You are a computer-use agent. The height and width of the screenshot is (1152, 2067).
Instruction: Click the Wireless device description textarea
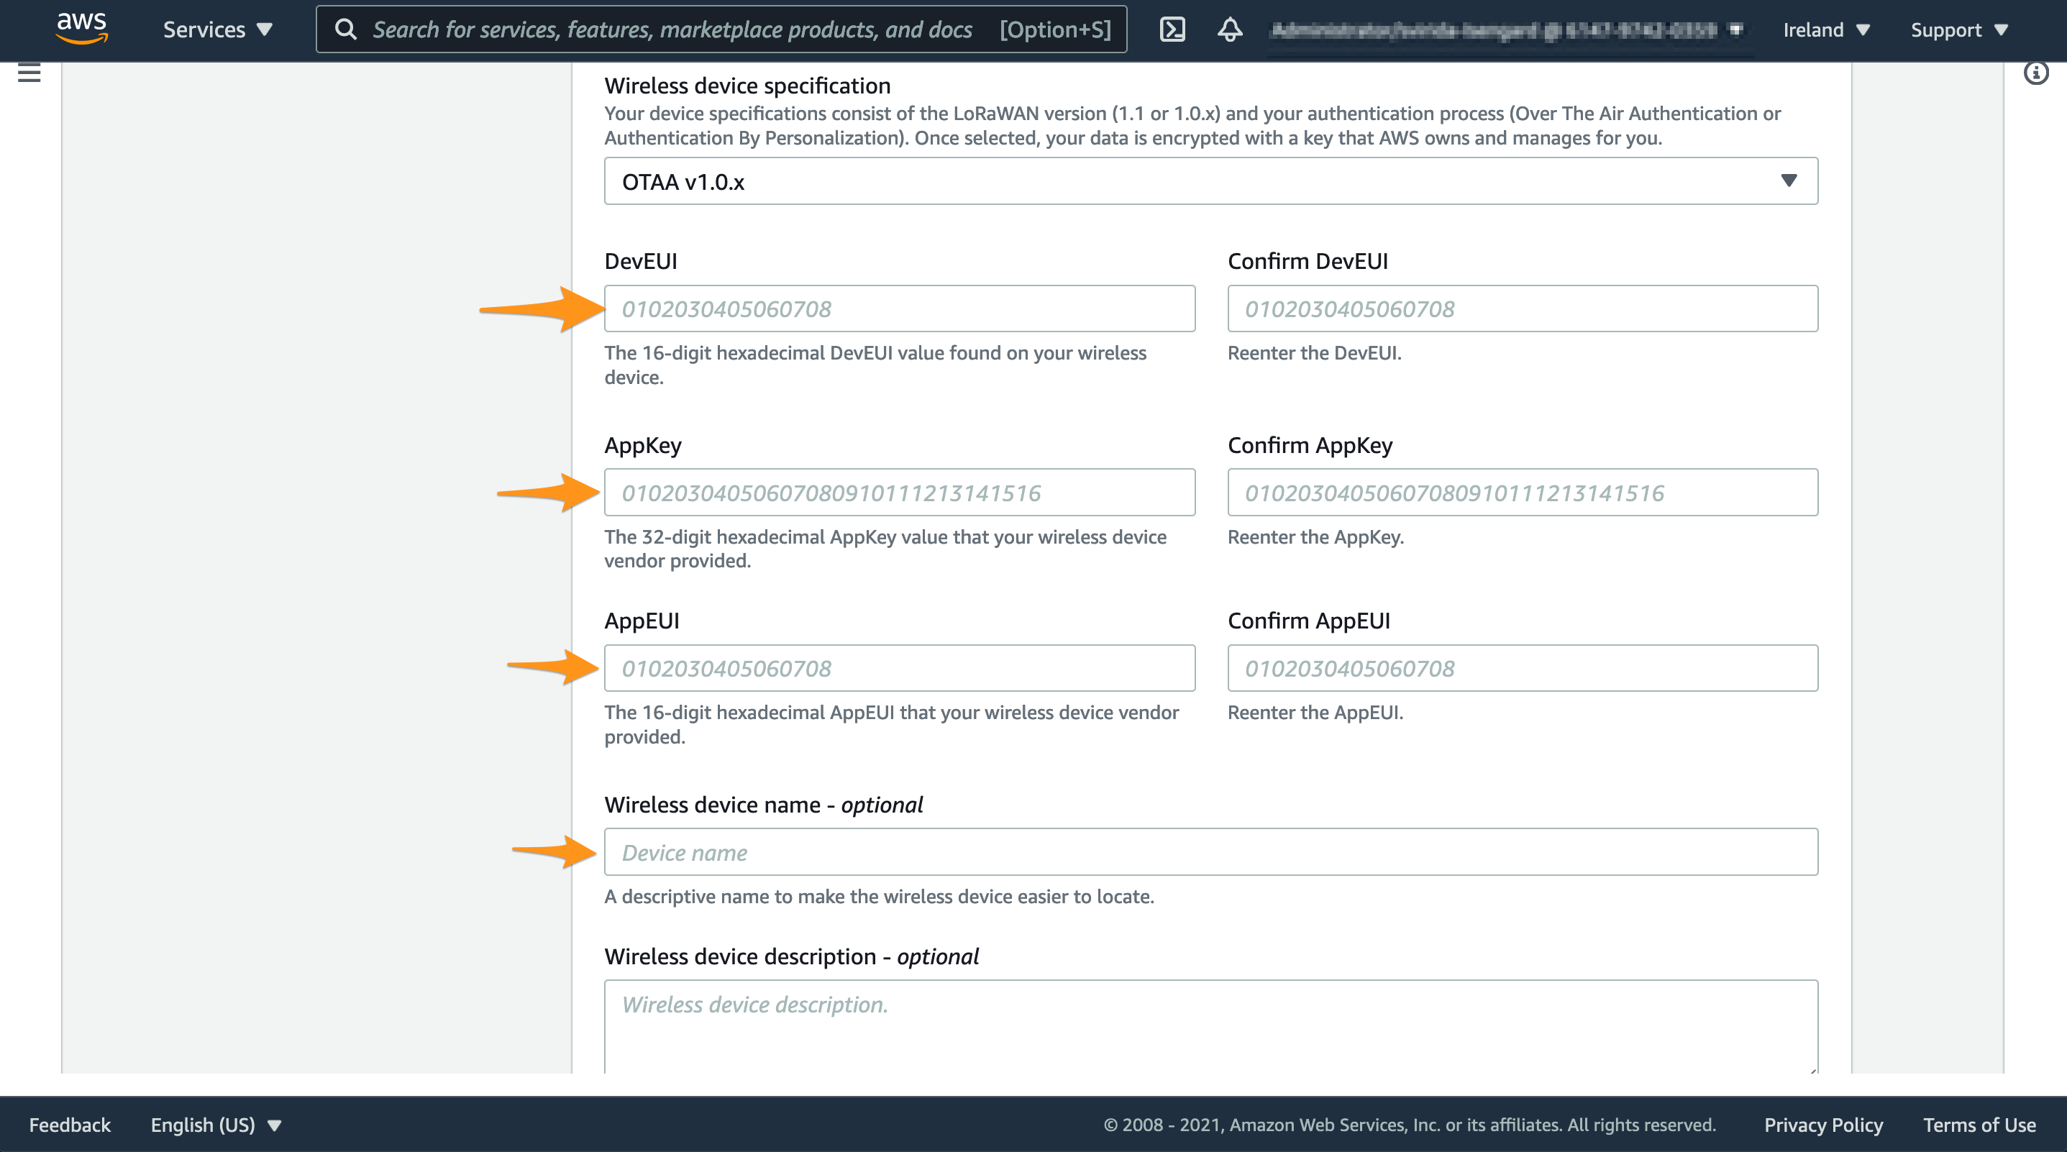coord(1211,1026)
